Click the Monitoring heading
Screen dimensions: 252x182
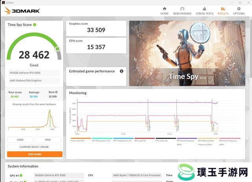click(x=78, y=93)
